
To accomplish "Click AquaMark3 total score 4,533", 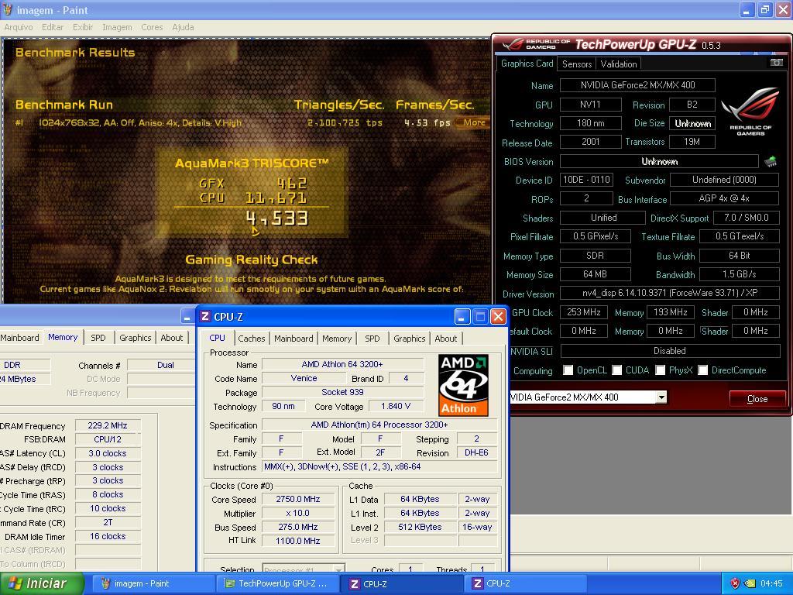I will point(276,218).
